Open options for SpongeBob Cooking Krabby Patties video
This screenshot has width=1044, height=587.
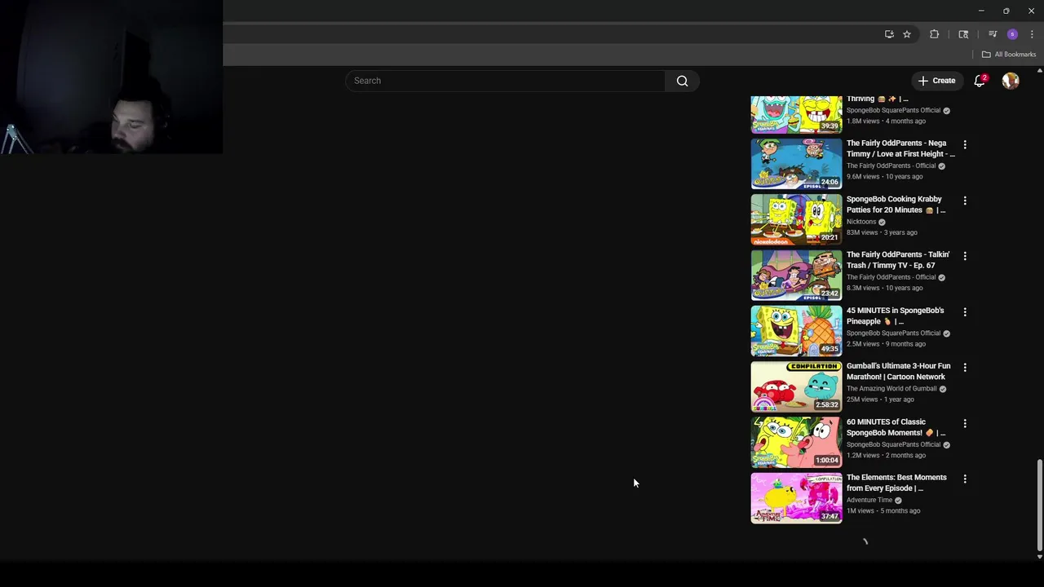coord(965,201)
